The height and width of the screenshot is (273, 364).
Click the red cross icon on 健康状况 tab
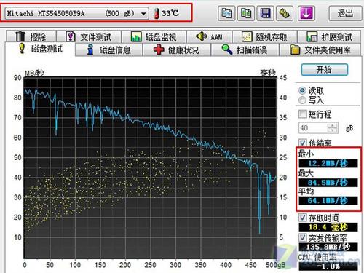pos(159,50)
